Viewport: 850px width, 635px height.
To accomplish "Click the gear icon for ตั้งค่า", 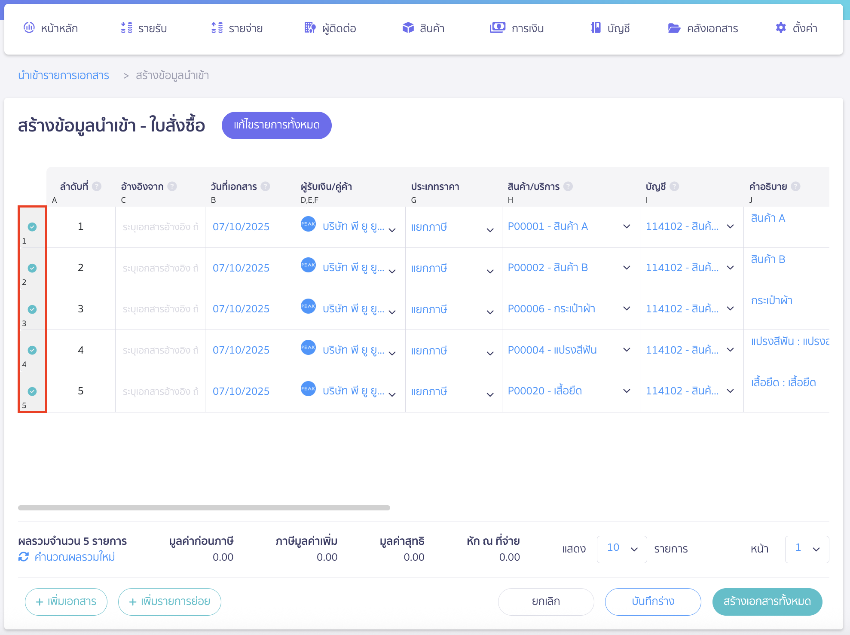I will tap(780, 28).
